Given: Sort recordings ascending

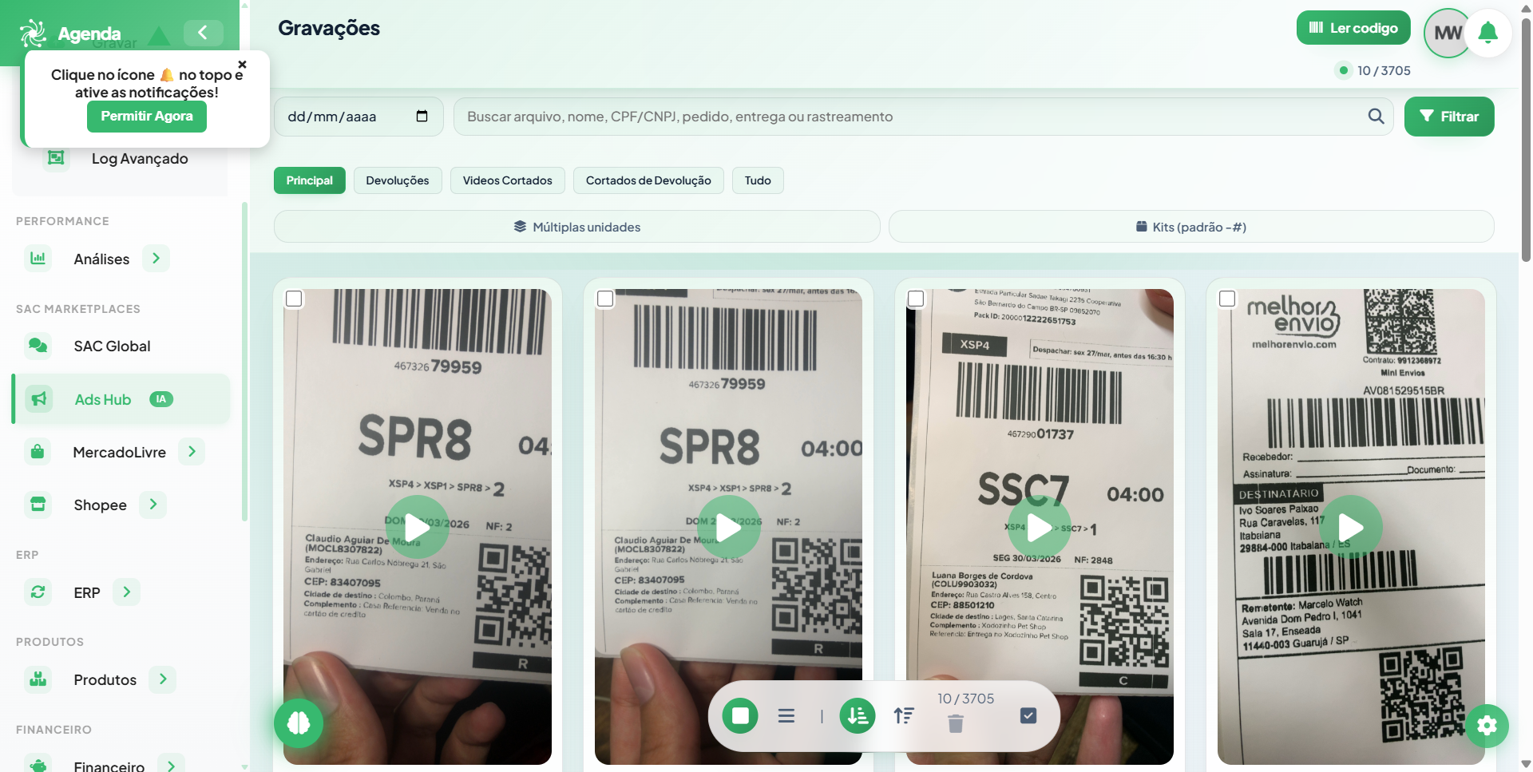Looking at the screenshot, I should point(904,716).
